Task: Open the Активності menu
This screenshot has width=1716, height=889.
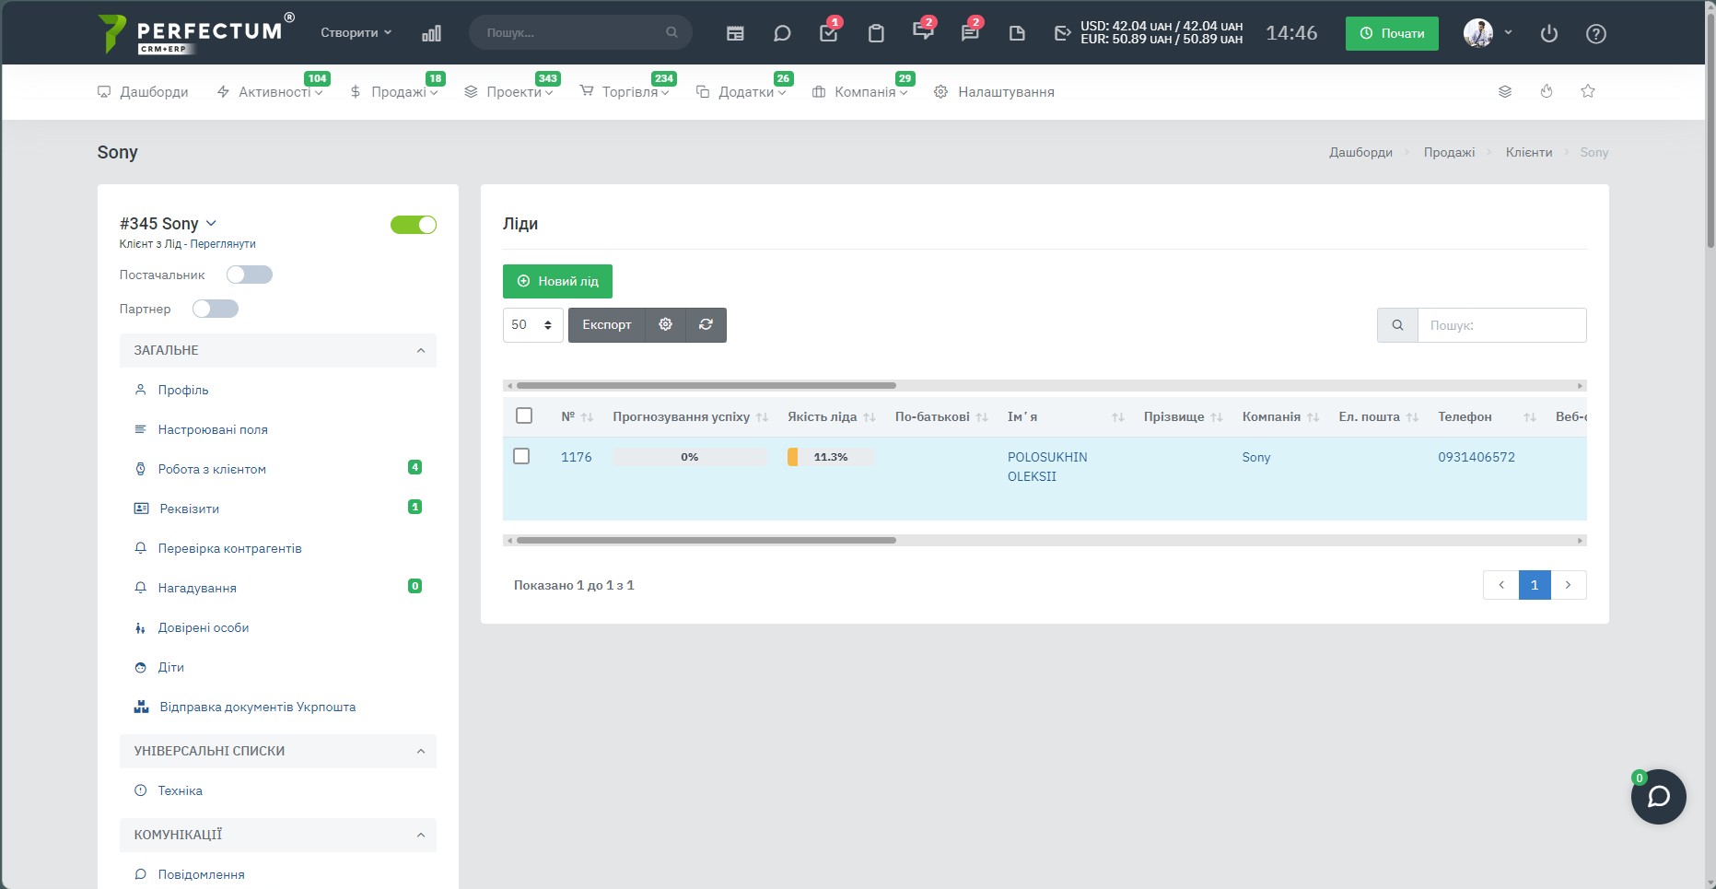Action: pyautogui.click(x=270, y=92)
